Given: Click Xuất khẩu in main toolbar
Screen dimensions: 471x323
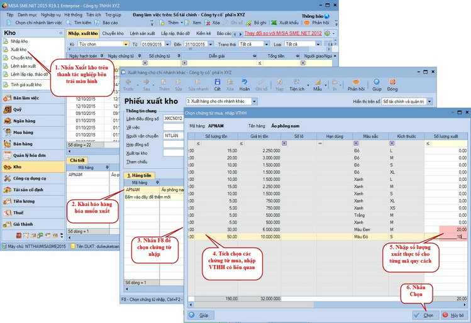Looking at the screenshot, I should click(285, 23).
